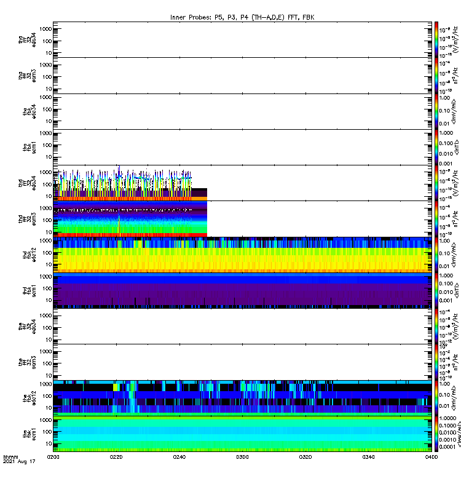This screenshot has width=461, height=492.
Task: Select the colorbar beside the thd fff scm3 panel
Action: [436, 219]
